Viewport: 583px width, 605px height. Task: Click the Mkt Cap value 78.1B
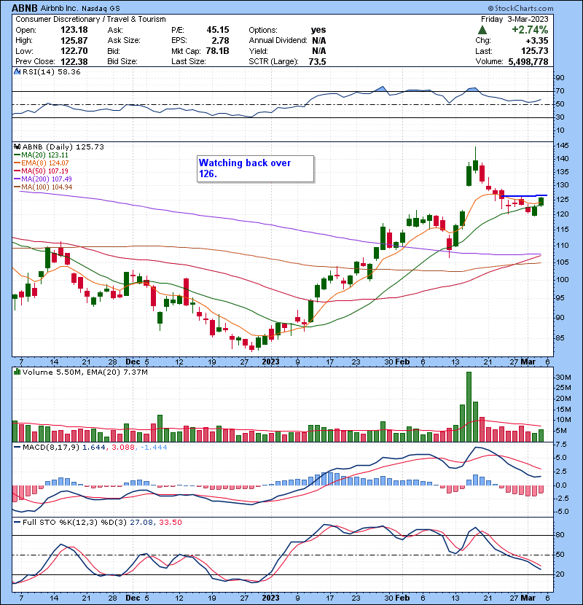[x=218, y=51]
